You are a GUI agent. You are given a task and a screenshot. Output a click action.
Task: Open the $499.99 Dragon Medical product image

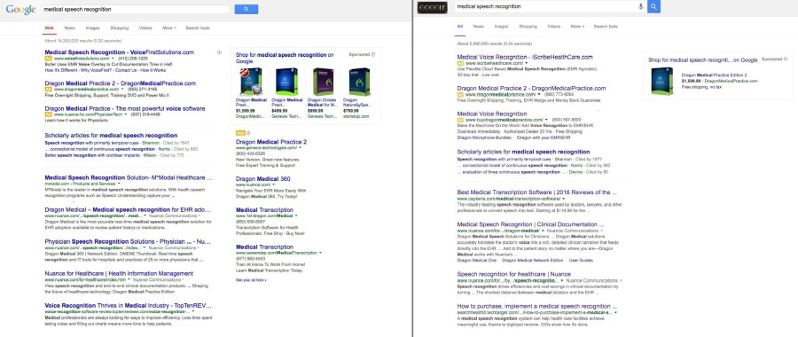pos(286,82)
